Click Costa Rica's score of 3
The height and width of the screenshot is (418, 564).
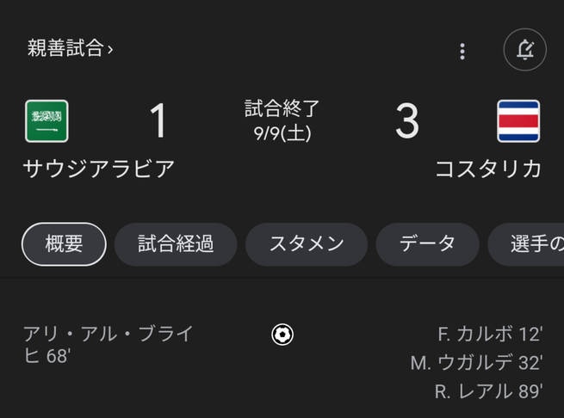click(406, 121)
